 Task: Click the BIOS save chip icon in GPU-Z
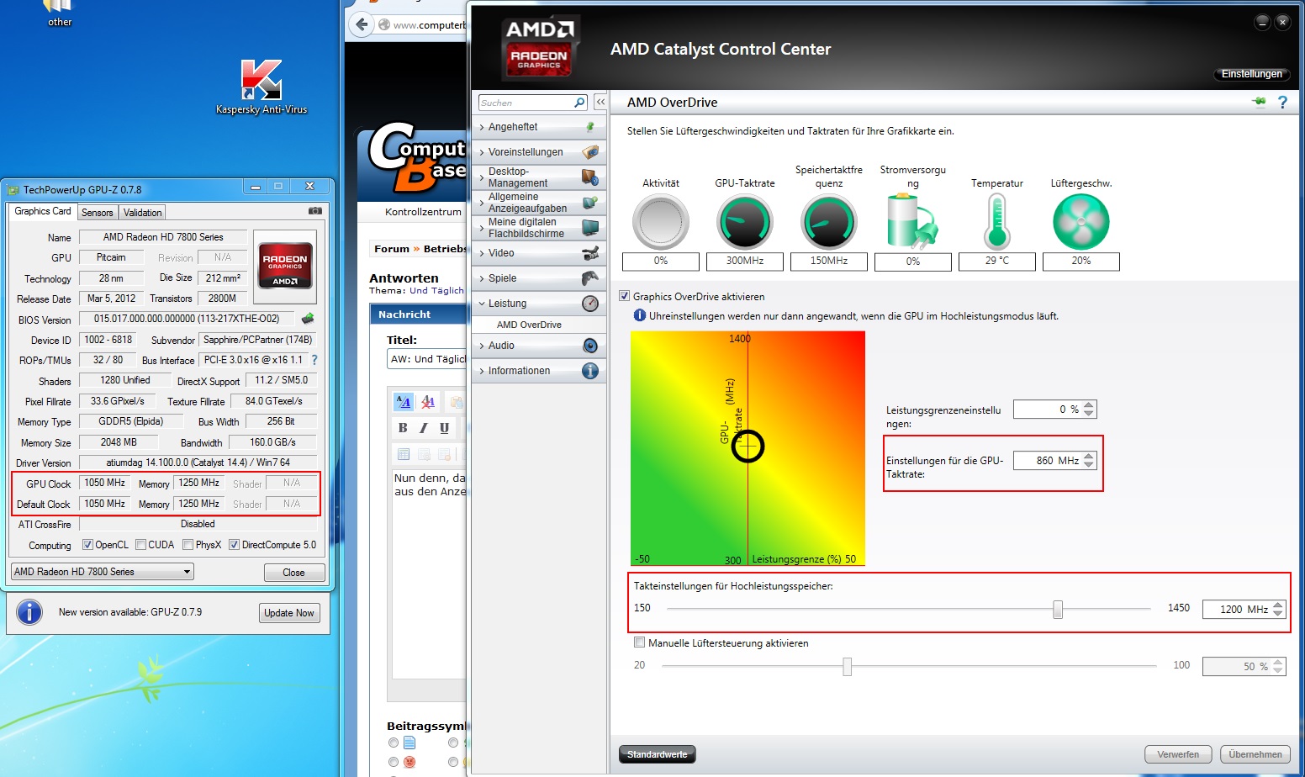308,319
